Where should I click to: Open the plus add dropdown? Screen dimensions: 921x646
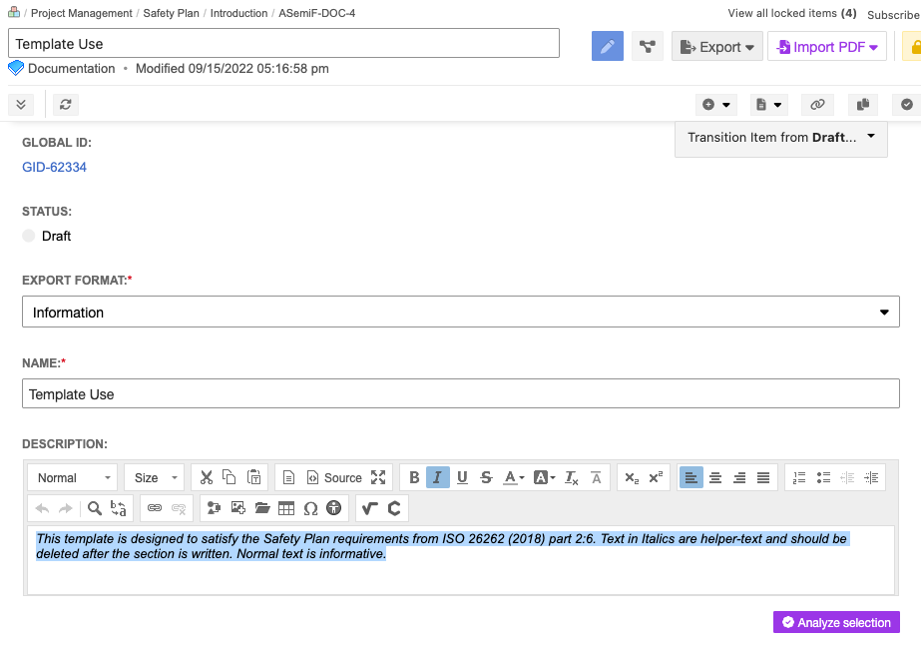point(716,105)
